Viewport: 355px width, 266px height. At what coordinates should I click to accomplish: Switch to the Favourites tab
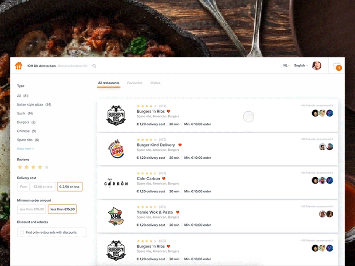click(x=135, y=83)
